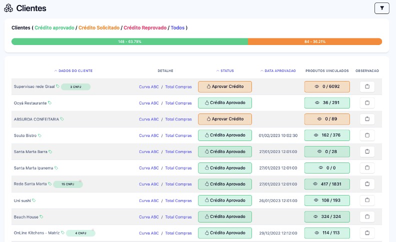Sort by Data Aprovacao column header
The width and height of the screenshot is (396, 242).
(278, 71)
